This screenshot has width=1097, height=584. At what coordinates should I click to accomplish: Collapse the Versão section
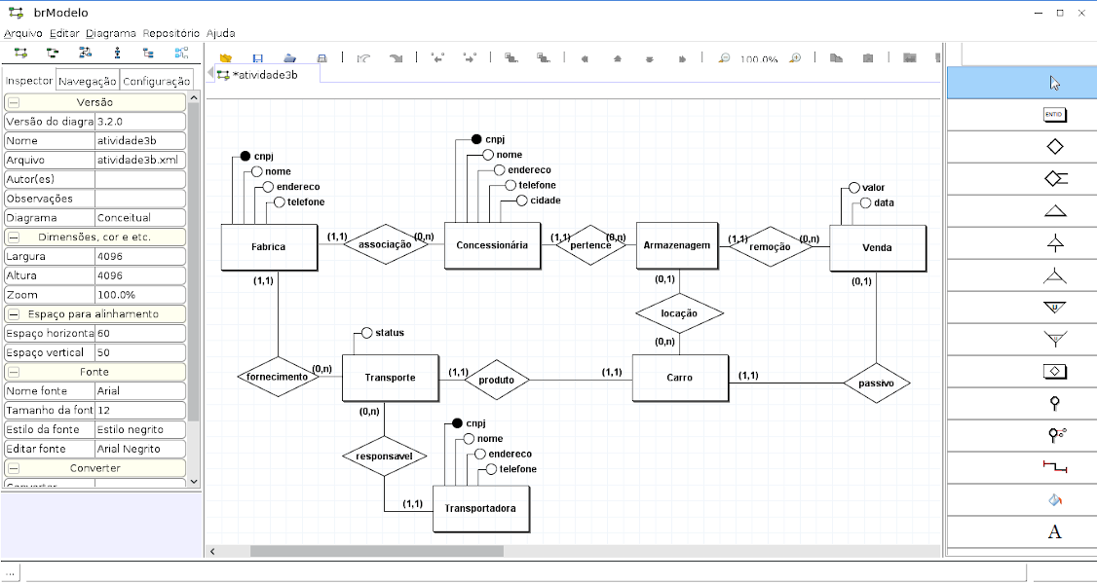point(14,102)
